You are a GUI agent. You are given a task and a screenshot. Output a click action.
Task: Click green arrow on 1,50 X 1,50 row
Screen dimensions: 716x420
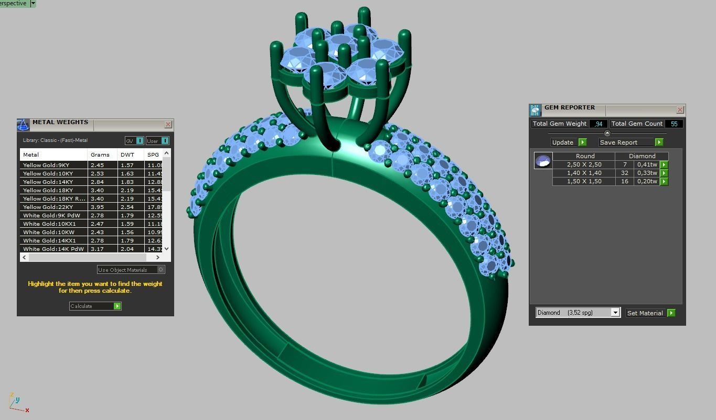tap(664, 181)
